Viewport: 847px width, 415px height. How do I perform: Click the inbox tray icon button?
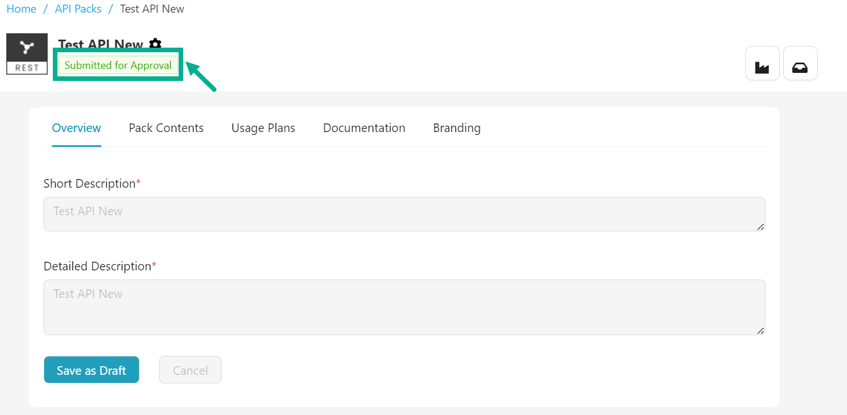[800, 63]
